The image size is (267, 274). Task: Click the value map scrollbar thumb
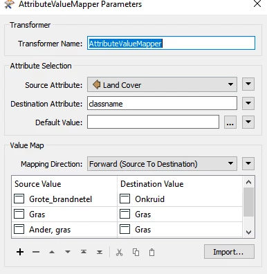[248, 202]
